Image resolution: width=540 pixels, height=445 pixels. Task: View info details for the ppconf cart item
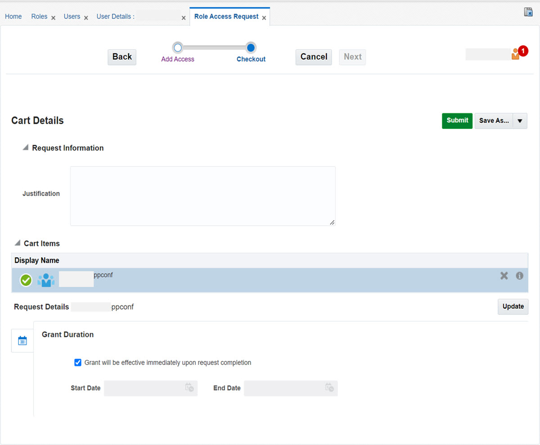(x=519, y=276)
